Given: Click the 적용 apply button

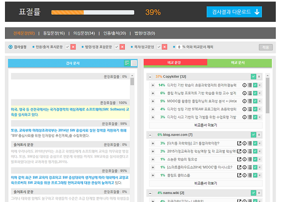Looking at the screenshot, I should [266, 47].
